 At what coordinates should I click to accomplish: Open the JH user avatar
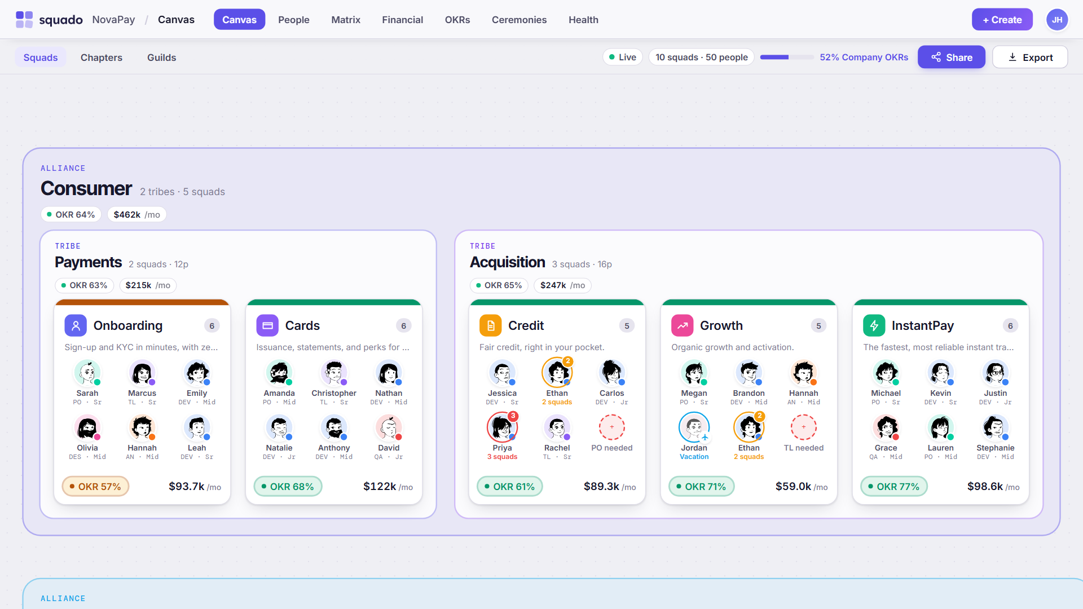(1057, 20)
